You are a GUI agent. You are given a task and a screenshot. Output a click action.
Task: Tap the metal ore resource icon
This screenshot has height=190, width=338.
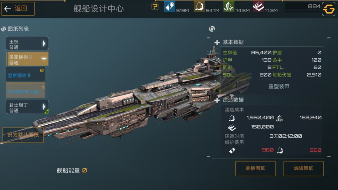199,6
